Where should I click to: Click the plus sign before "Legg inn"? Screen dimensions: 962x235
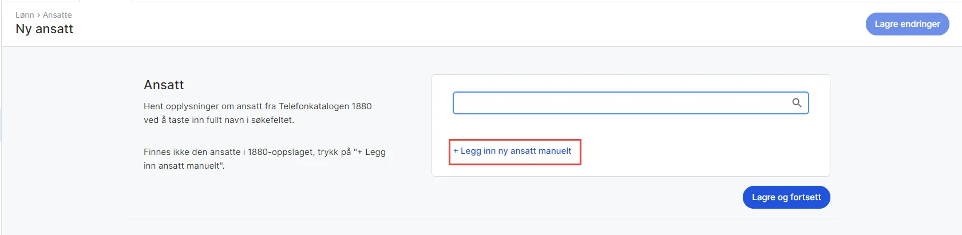tap(456, 151)
